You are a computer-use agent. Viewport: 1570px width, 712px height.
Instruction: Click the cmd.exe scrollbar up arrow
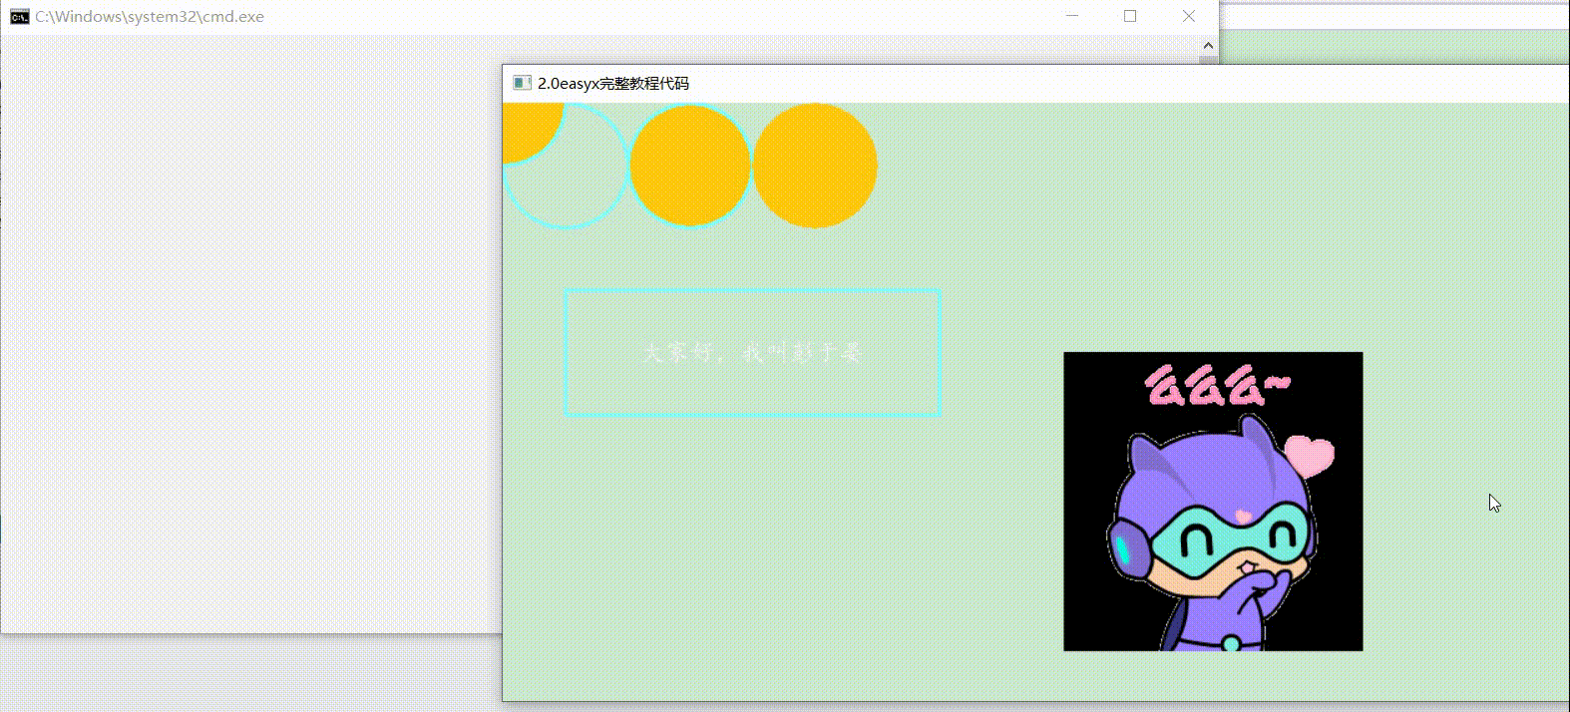[1208, 46]
